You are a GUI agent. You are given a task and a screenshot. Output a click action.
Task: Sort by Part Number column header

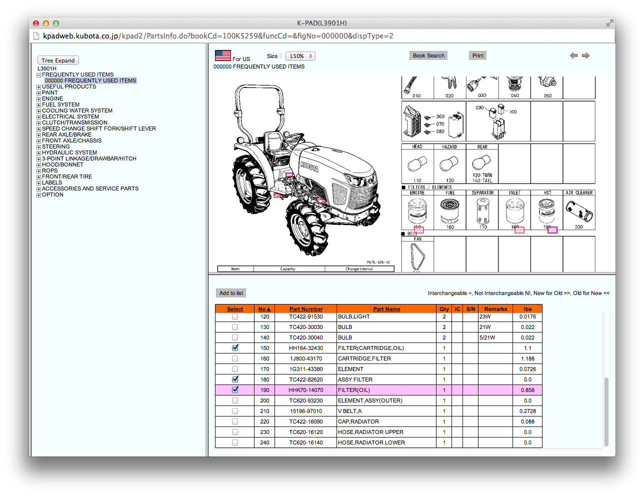(306, 309)
